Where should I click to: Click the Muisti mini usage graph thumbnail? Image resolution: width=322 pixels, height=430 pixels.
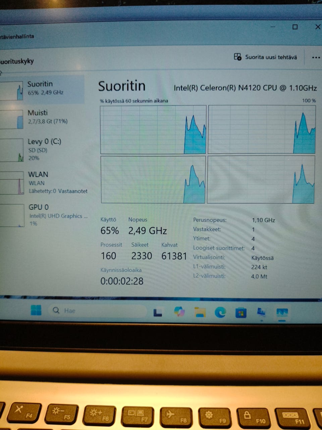[x=12, y=120]
